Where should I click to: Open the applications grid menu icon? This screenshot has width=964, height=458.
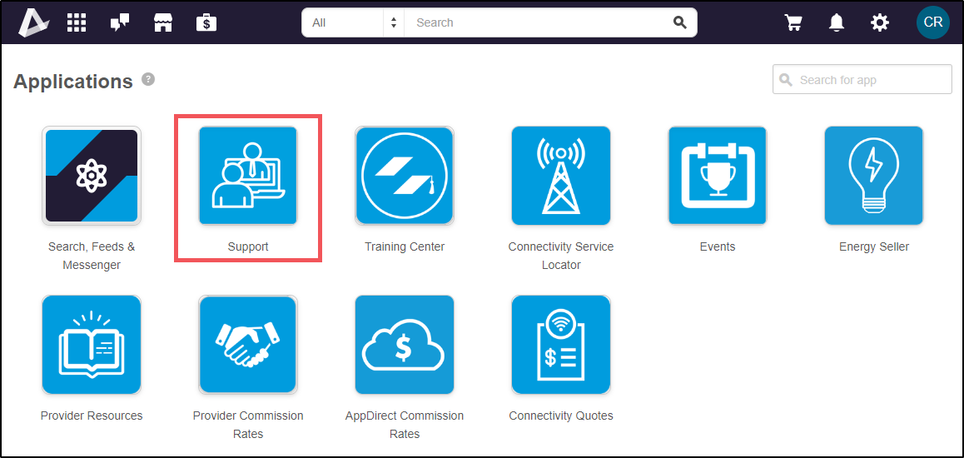[x=77, y=22]
